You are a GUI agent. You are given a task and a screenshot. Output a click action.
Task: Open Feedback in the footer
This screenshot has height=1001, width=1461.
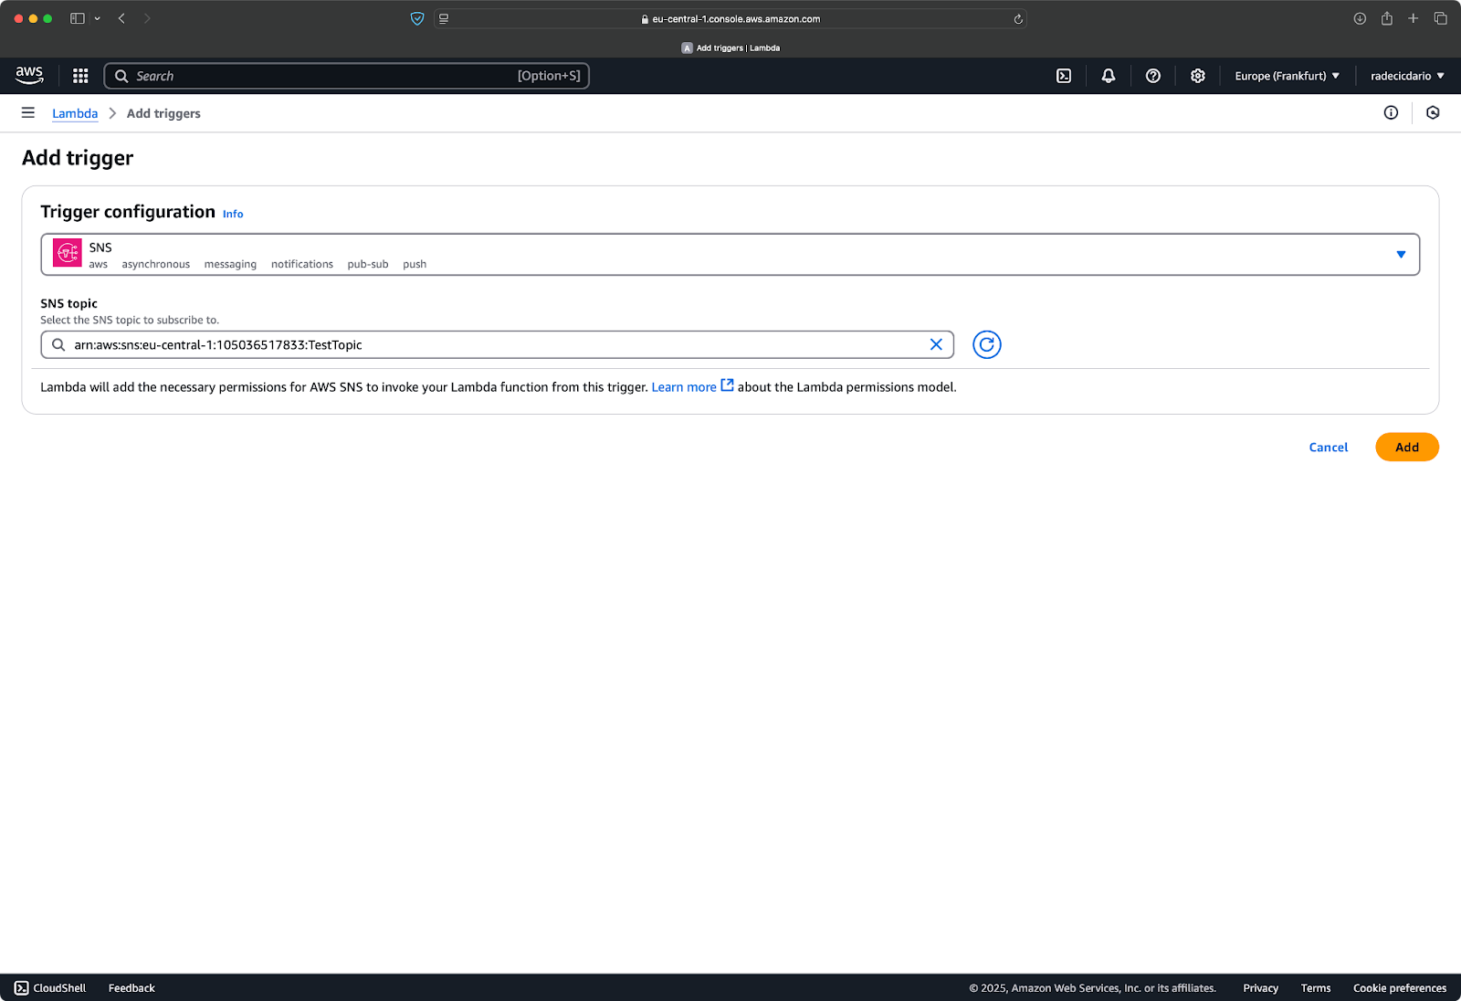131,988
